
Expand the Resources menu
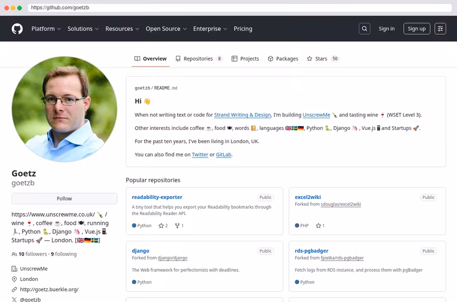coord(122,29)
